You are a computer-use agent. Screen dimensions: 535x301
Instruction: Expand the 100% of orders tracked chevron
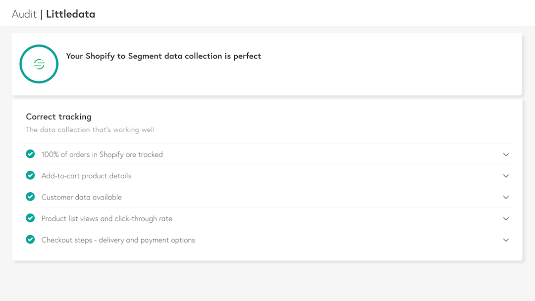[x=506, y=154]
